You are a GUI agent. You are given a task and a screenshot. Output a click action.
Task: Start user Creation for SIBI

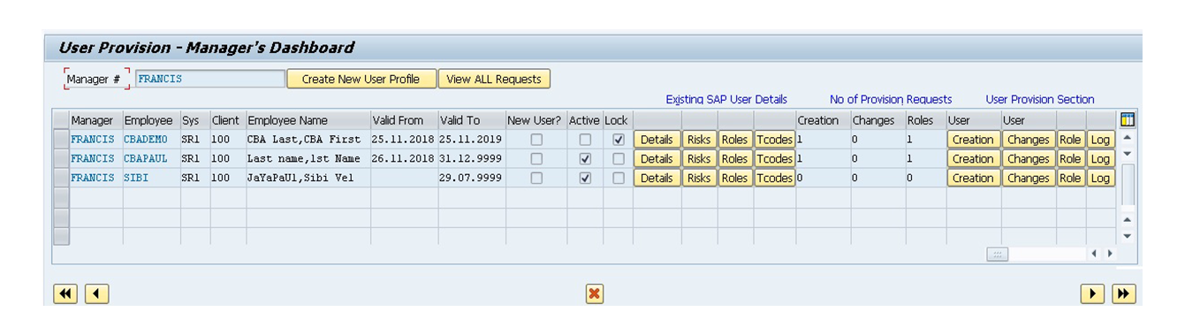click(973, 179)
